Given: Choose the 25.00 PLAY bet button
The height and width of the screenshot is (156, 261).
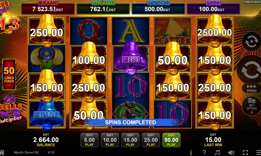Looking at the screenshot, I should point(151,140).
